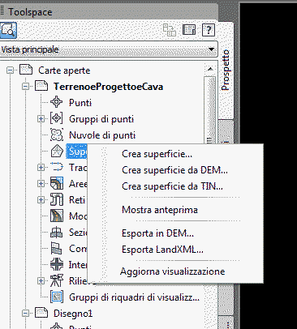Click the Gruppi di riquadri di visualizzazione icon
The height and width of the screenshot is (329, 297).
tap(57, 297)
